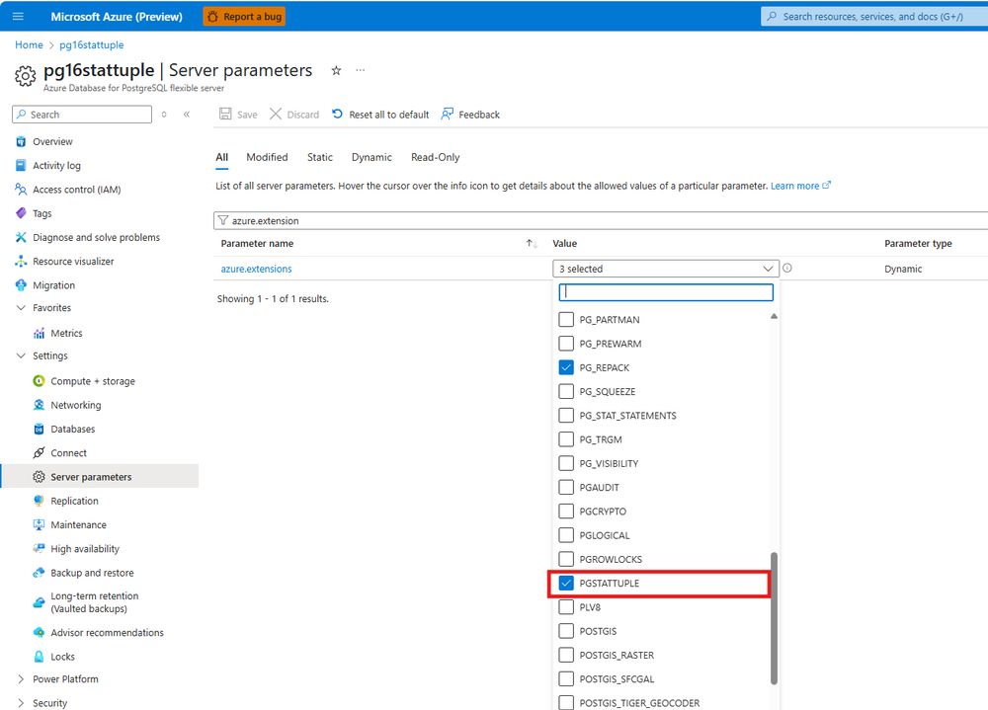988x710 pixels.
Task: Click Reset all to default icon
Action: click(x=337, y=114)
